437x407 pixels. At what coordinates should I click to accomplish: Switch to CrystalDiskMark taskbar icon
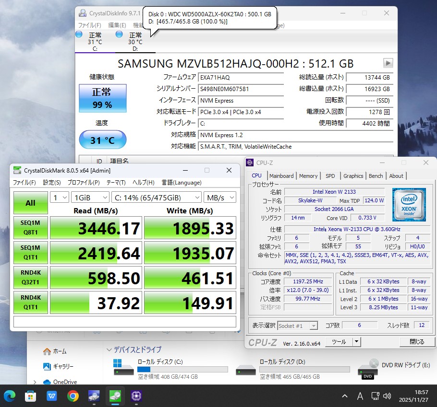pyautogui.click(x=115, y=396)
